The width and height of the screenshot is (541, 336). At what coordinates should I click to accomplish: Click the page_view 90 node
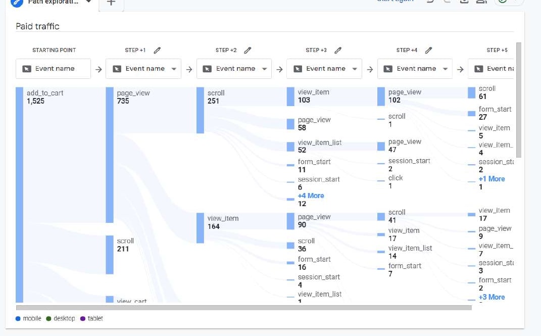click(290, 221)
